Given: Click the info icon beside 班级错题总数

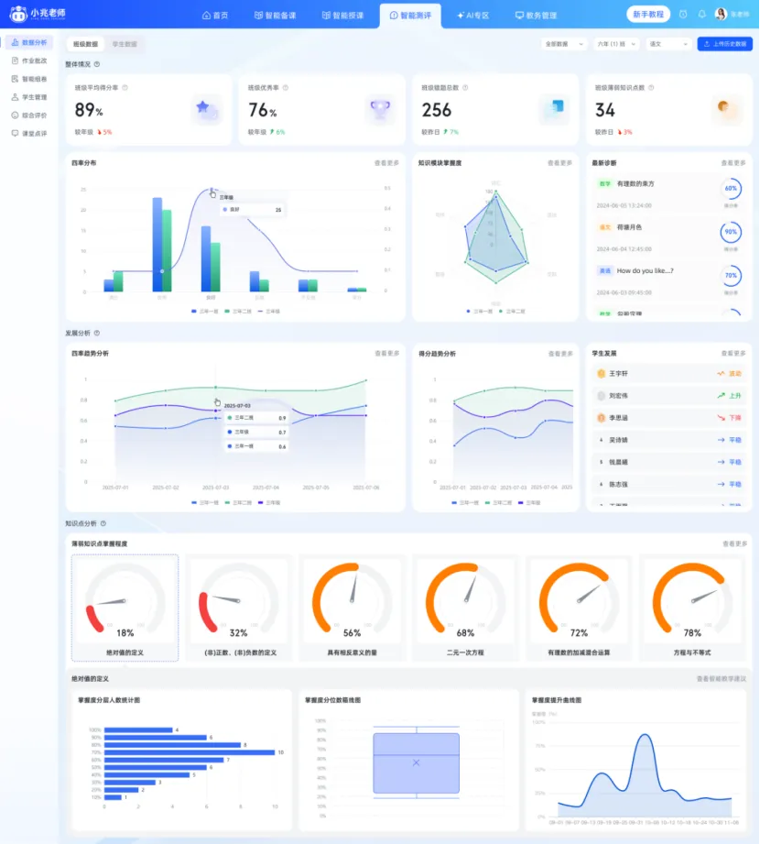Looking at the screenshot, I should [x=465, y=88].
